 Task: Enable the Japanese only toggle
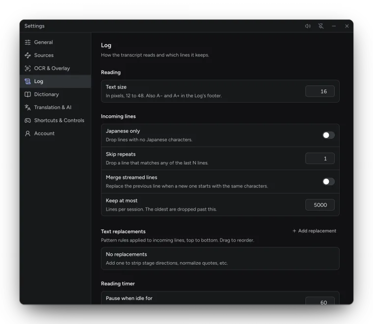click(328, 135)
